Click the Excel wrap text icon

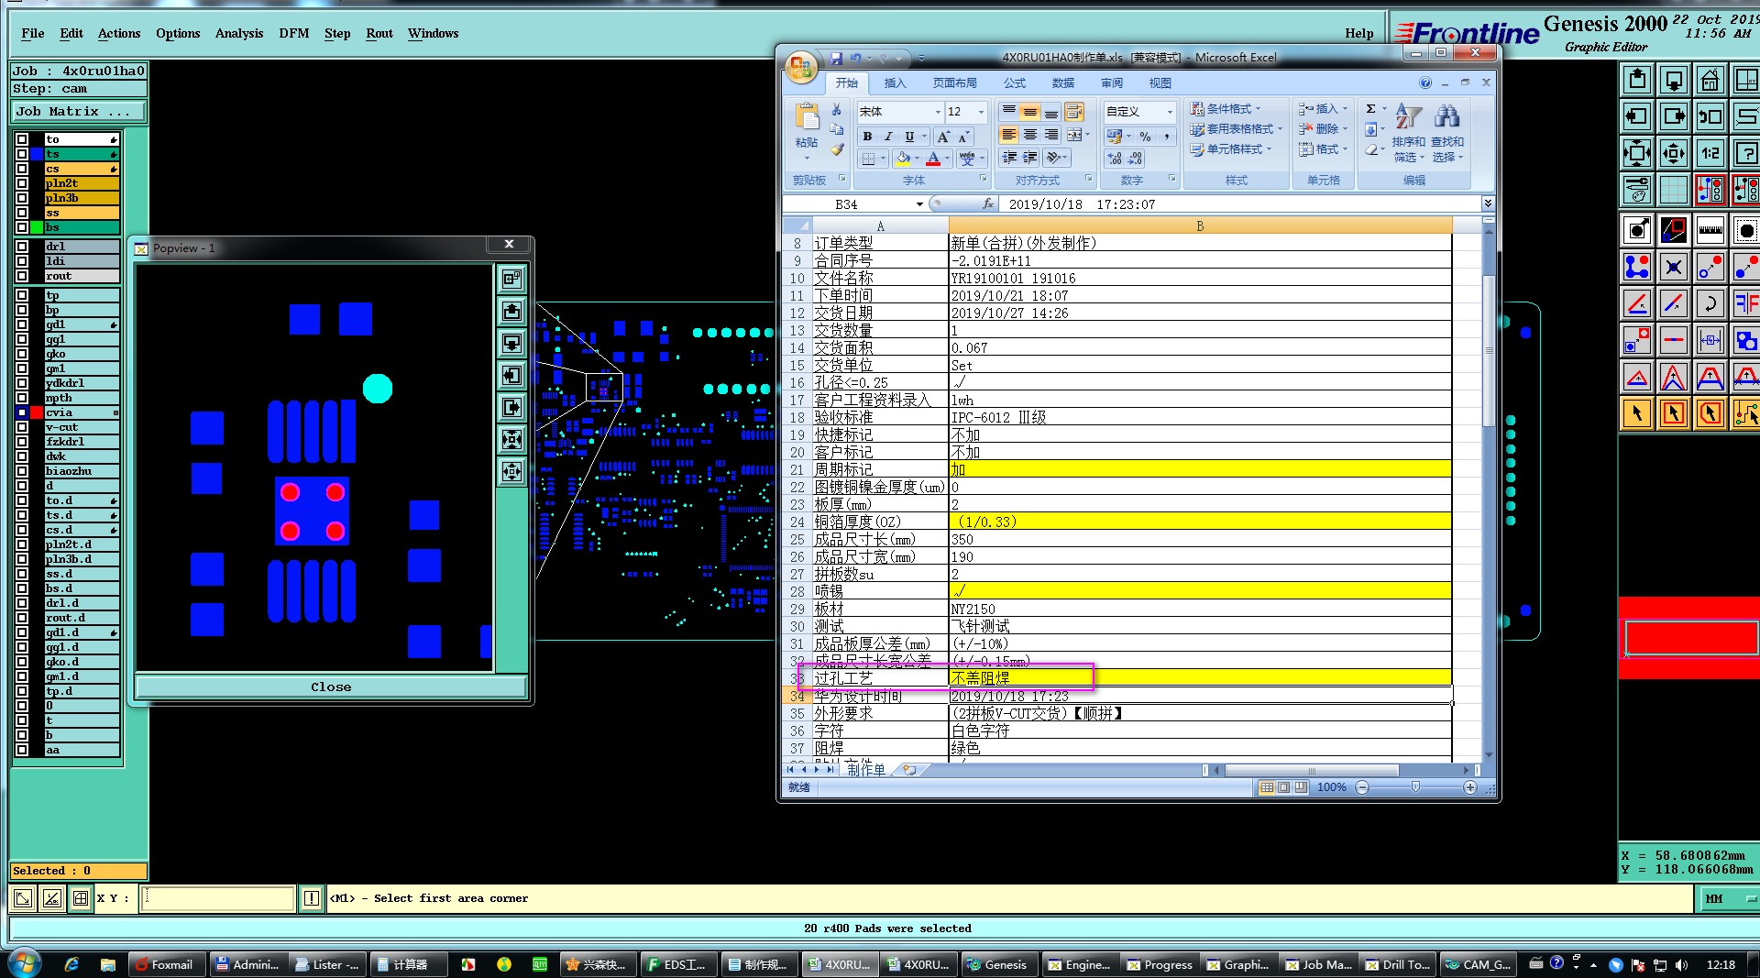(1074, 112)
